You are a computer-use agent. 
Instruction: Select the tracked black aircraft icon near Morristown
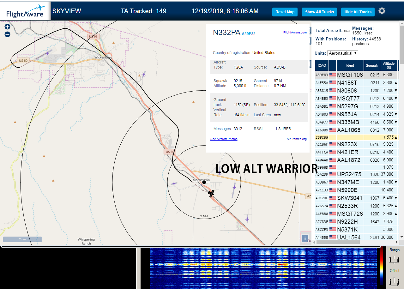(211, 193)
